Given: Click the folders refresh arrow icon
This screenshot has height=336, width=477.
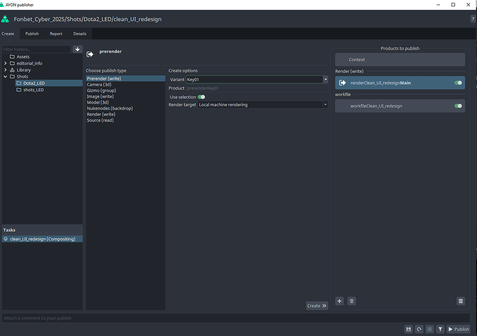Looking at the screenshot, I should 77,49.
